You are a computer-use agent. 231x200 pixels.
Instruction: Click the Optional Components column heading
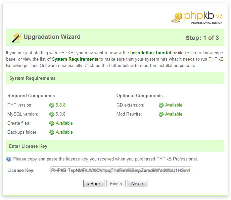point(140,95)
